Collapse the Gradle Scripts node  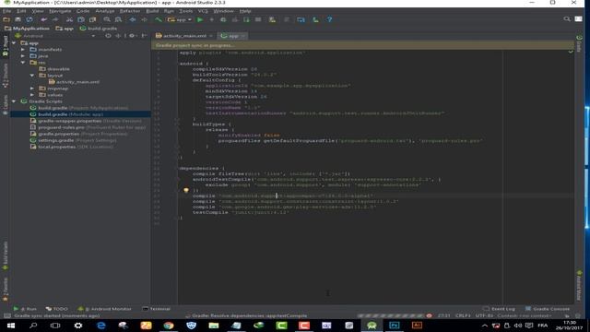pyautogui.click(x=14, y=101)
